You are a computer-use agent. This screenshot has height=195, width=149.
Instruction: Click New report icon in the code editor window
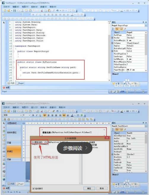[x=5, y=11]
